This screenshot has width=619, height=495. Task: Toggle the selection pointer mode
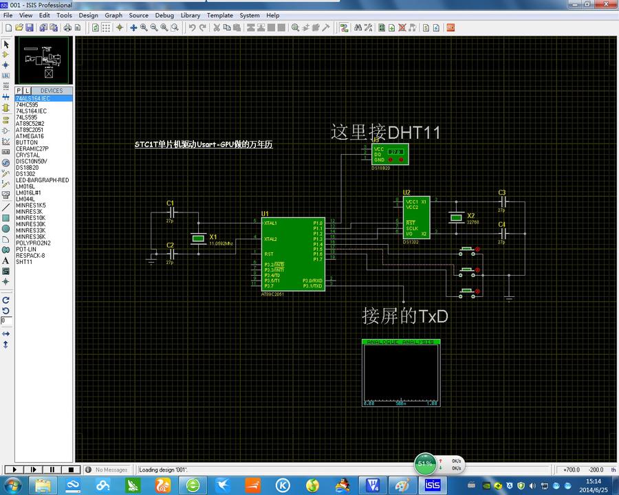coord(6,43)
